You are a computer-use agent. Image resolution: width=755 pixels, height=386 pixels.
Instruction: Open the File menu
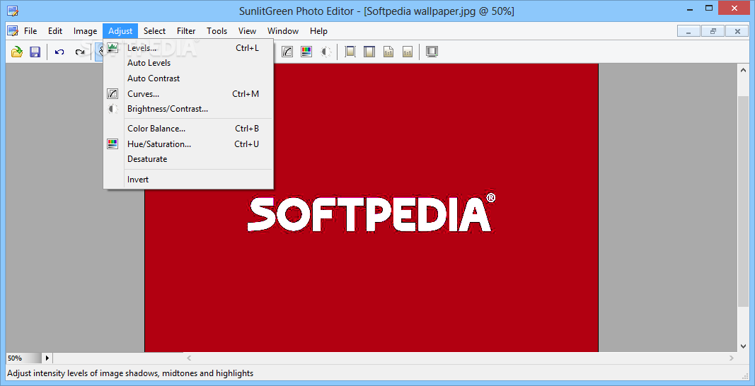coord(30,31)
